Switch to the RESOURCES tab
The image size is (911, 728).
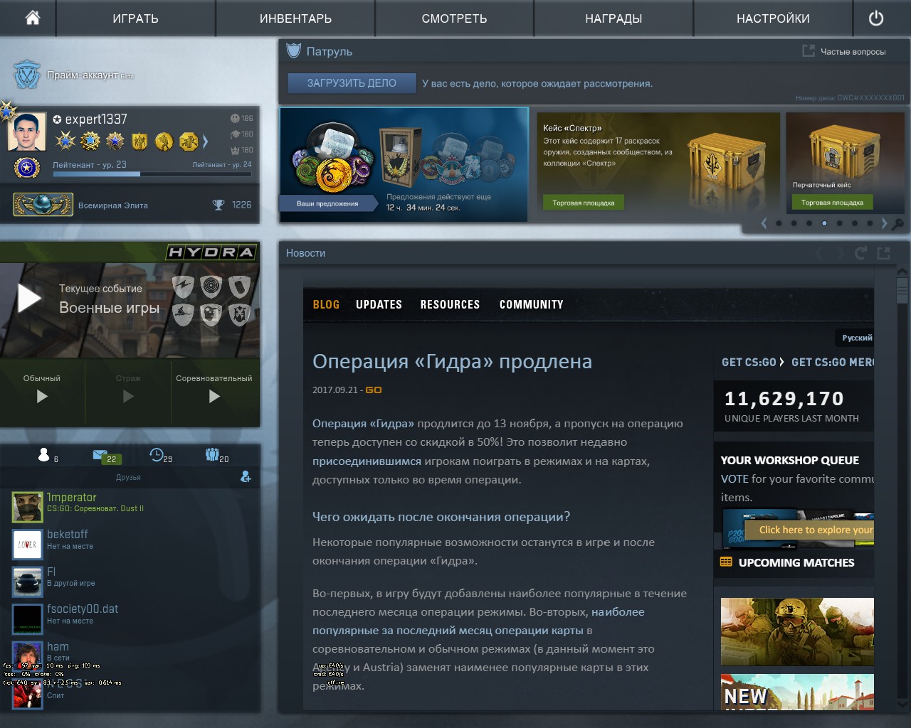450,304
